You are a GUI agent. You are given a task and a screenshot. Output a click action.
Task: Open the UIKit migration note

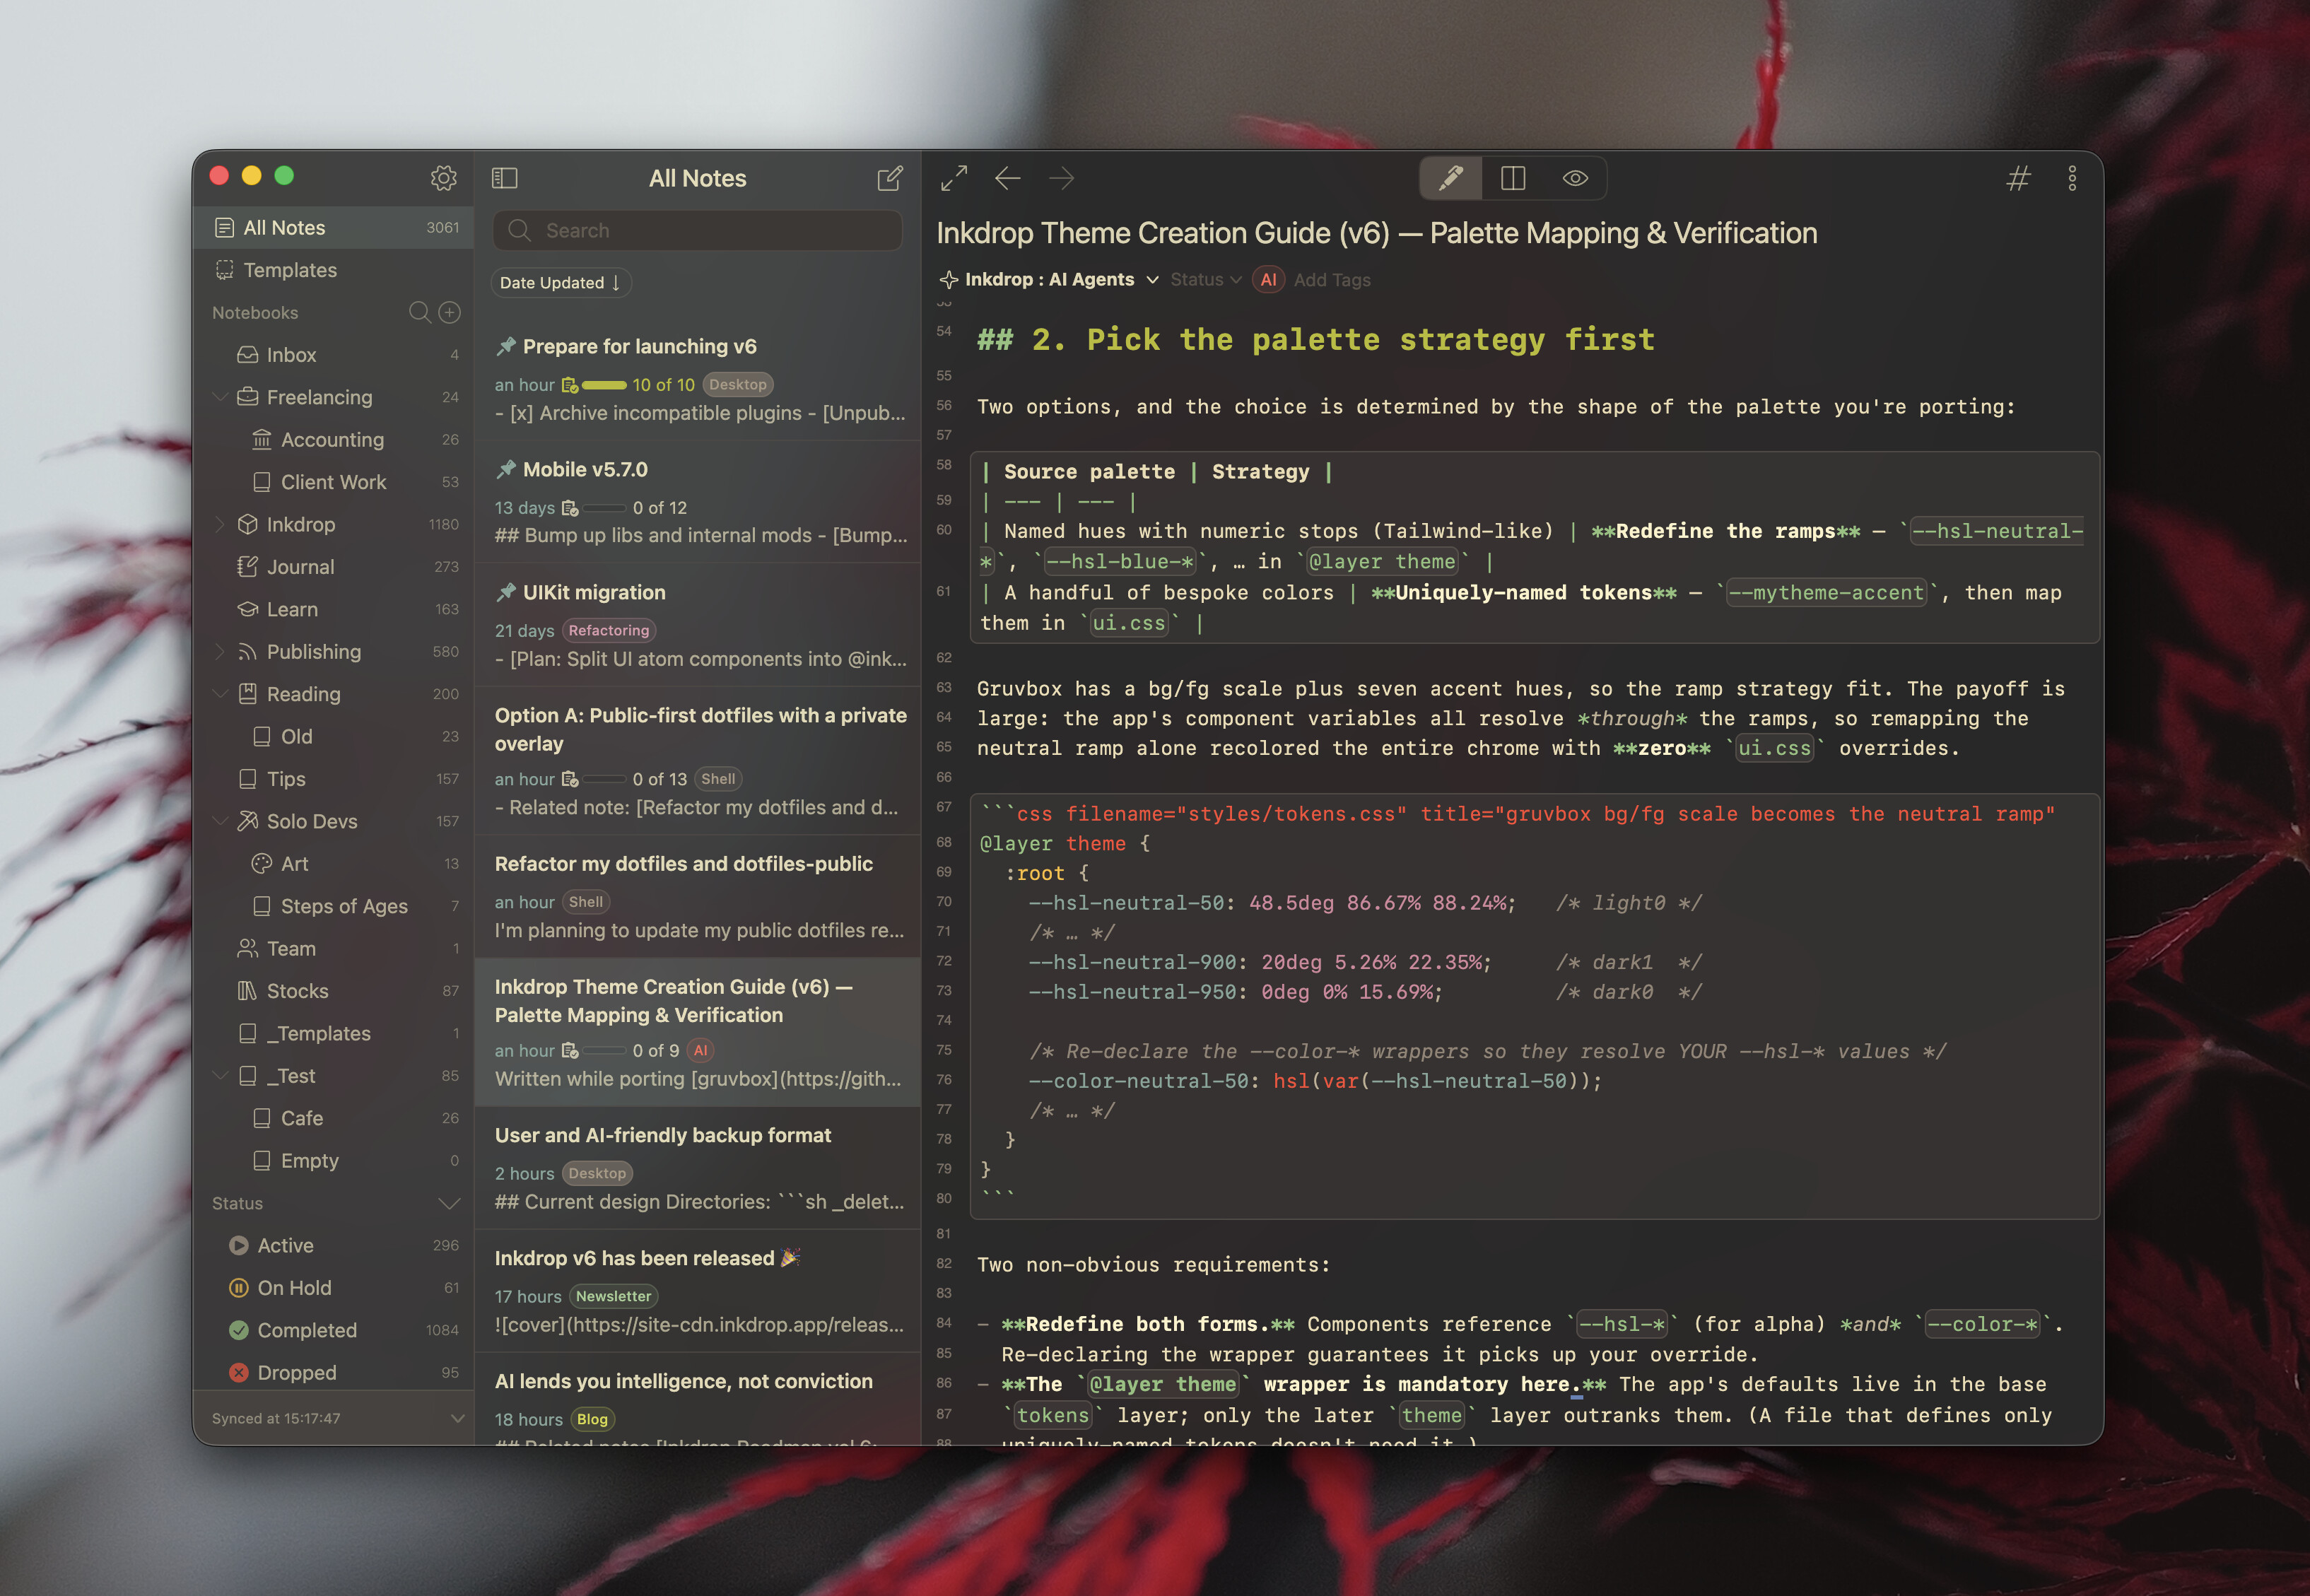pyautogui.click(x=698, y=625)
